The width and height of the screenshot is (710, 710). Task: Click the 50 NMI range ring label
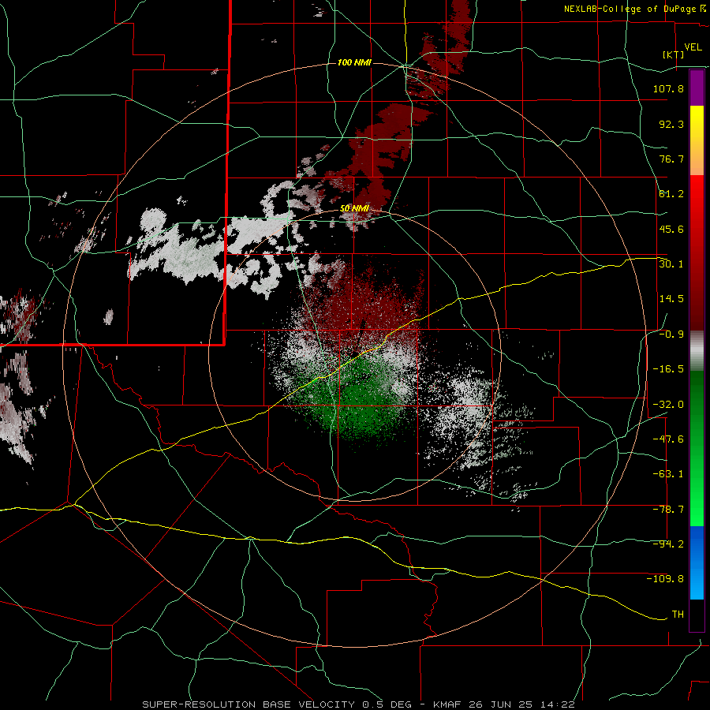point(354,208)
